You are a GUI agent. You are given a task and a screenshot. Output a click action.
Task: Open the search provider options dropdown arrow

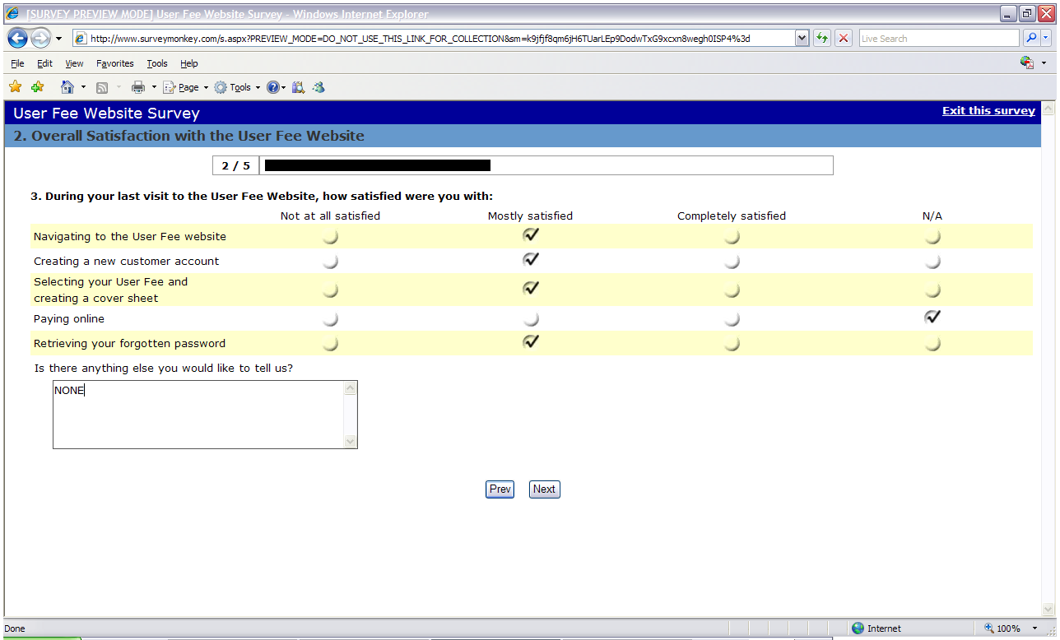(x=1047, y=38)
